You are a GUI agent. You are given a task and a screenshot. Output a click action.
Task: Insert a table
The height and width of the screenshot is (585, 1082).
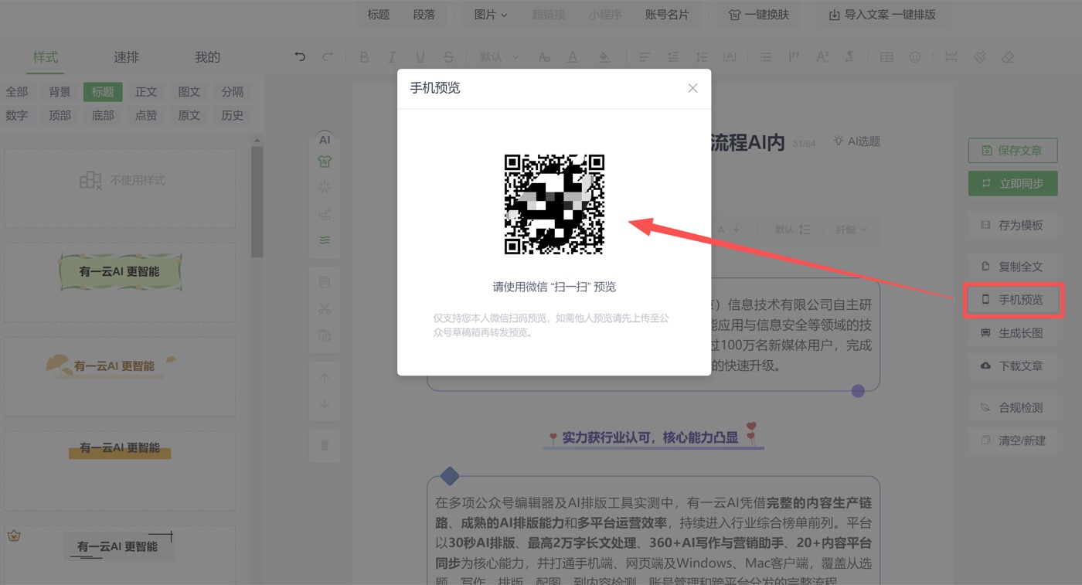(886, 57)
